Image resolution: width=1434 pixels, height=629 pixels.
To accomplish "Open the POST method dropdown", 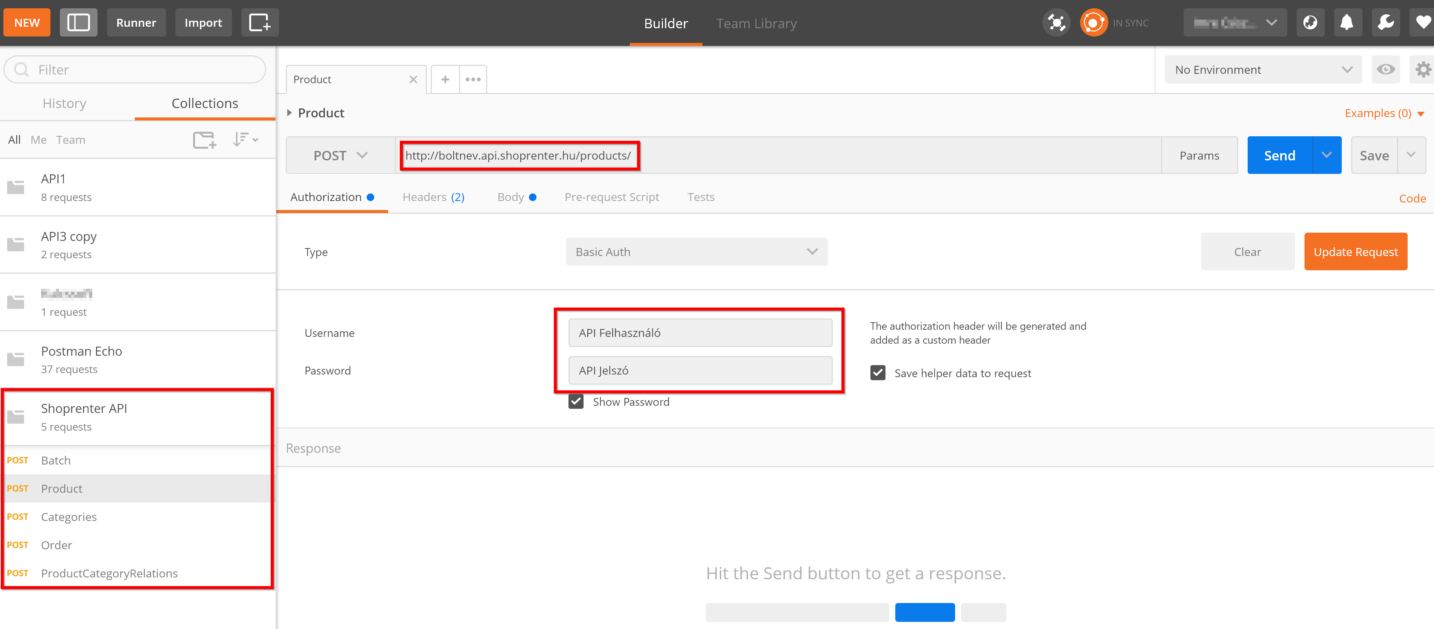I will (340, 156).
